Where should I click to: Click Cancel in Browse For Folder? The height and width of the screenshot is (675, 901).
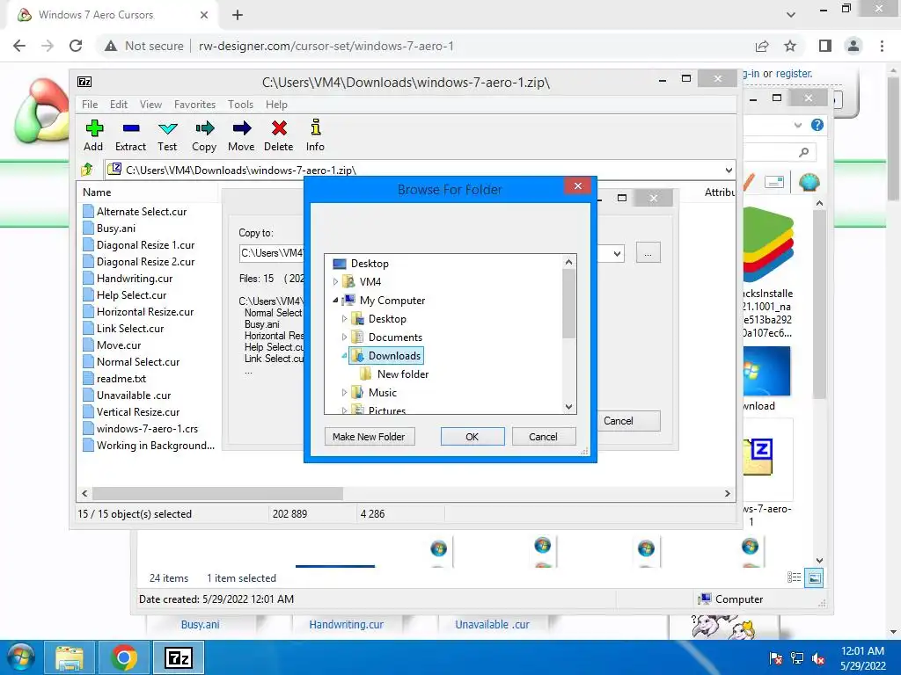click(x=543, y=437)
